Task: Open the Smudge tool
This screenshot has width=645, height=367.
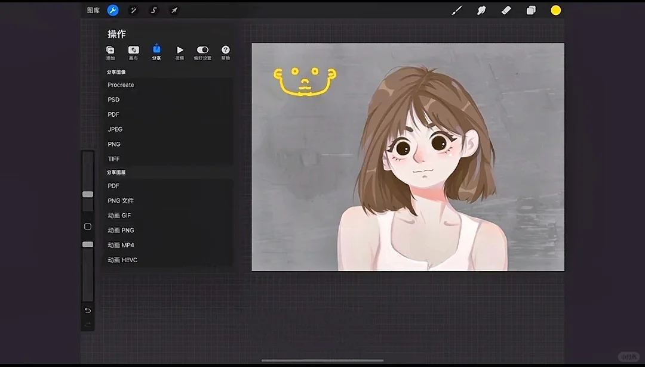Action: [481, 10]
